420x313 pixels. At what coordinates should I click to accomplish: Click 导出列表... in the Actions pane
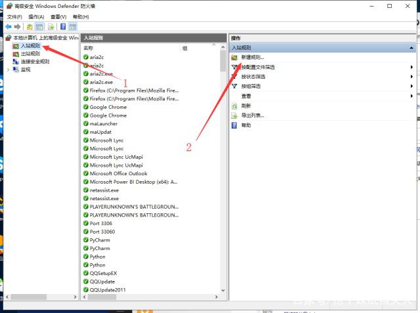pyautogui.click(x=252, y=115)
